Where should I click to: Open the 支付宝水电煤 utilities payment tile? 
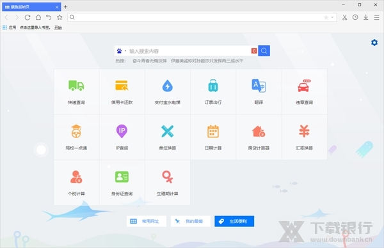[168, 91]
